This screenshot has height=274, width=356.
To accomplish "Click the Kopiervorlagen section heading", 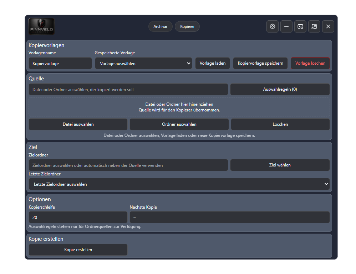I will click(x=46, y=45).
